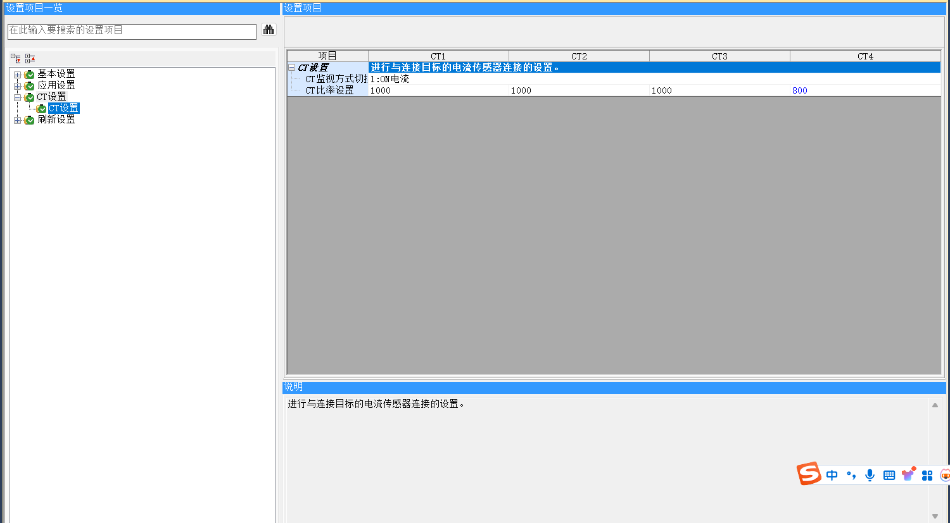This screenshot has width=950, height=523.
Task: Select the highlighted CT设置 child item
Action: (x=63, y=108)
